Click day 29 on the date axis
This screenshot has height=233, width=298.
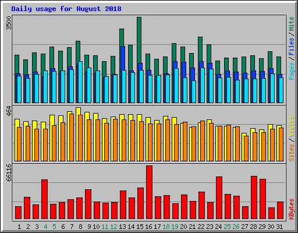(x=262, y=227)
